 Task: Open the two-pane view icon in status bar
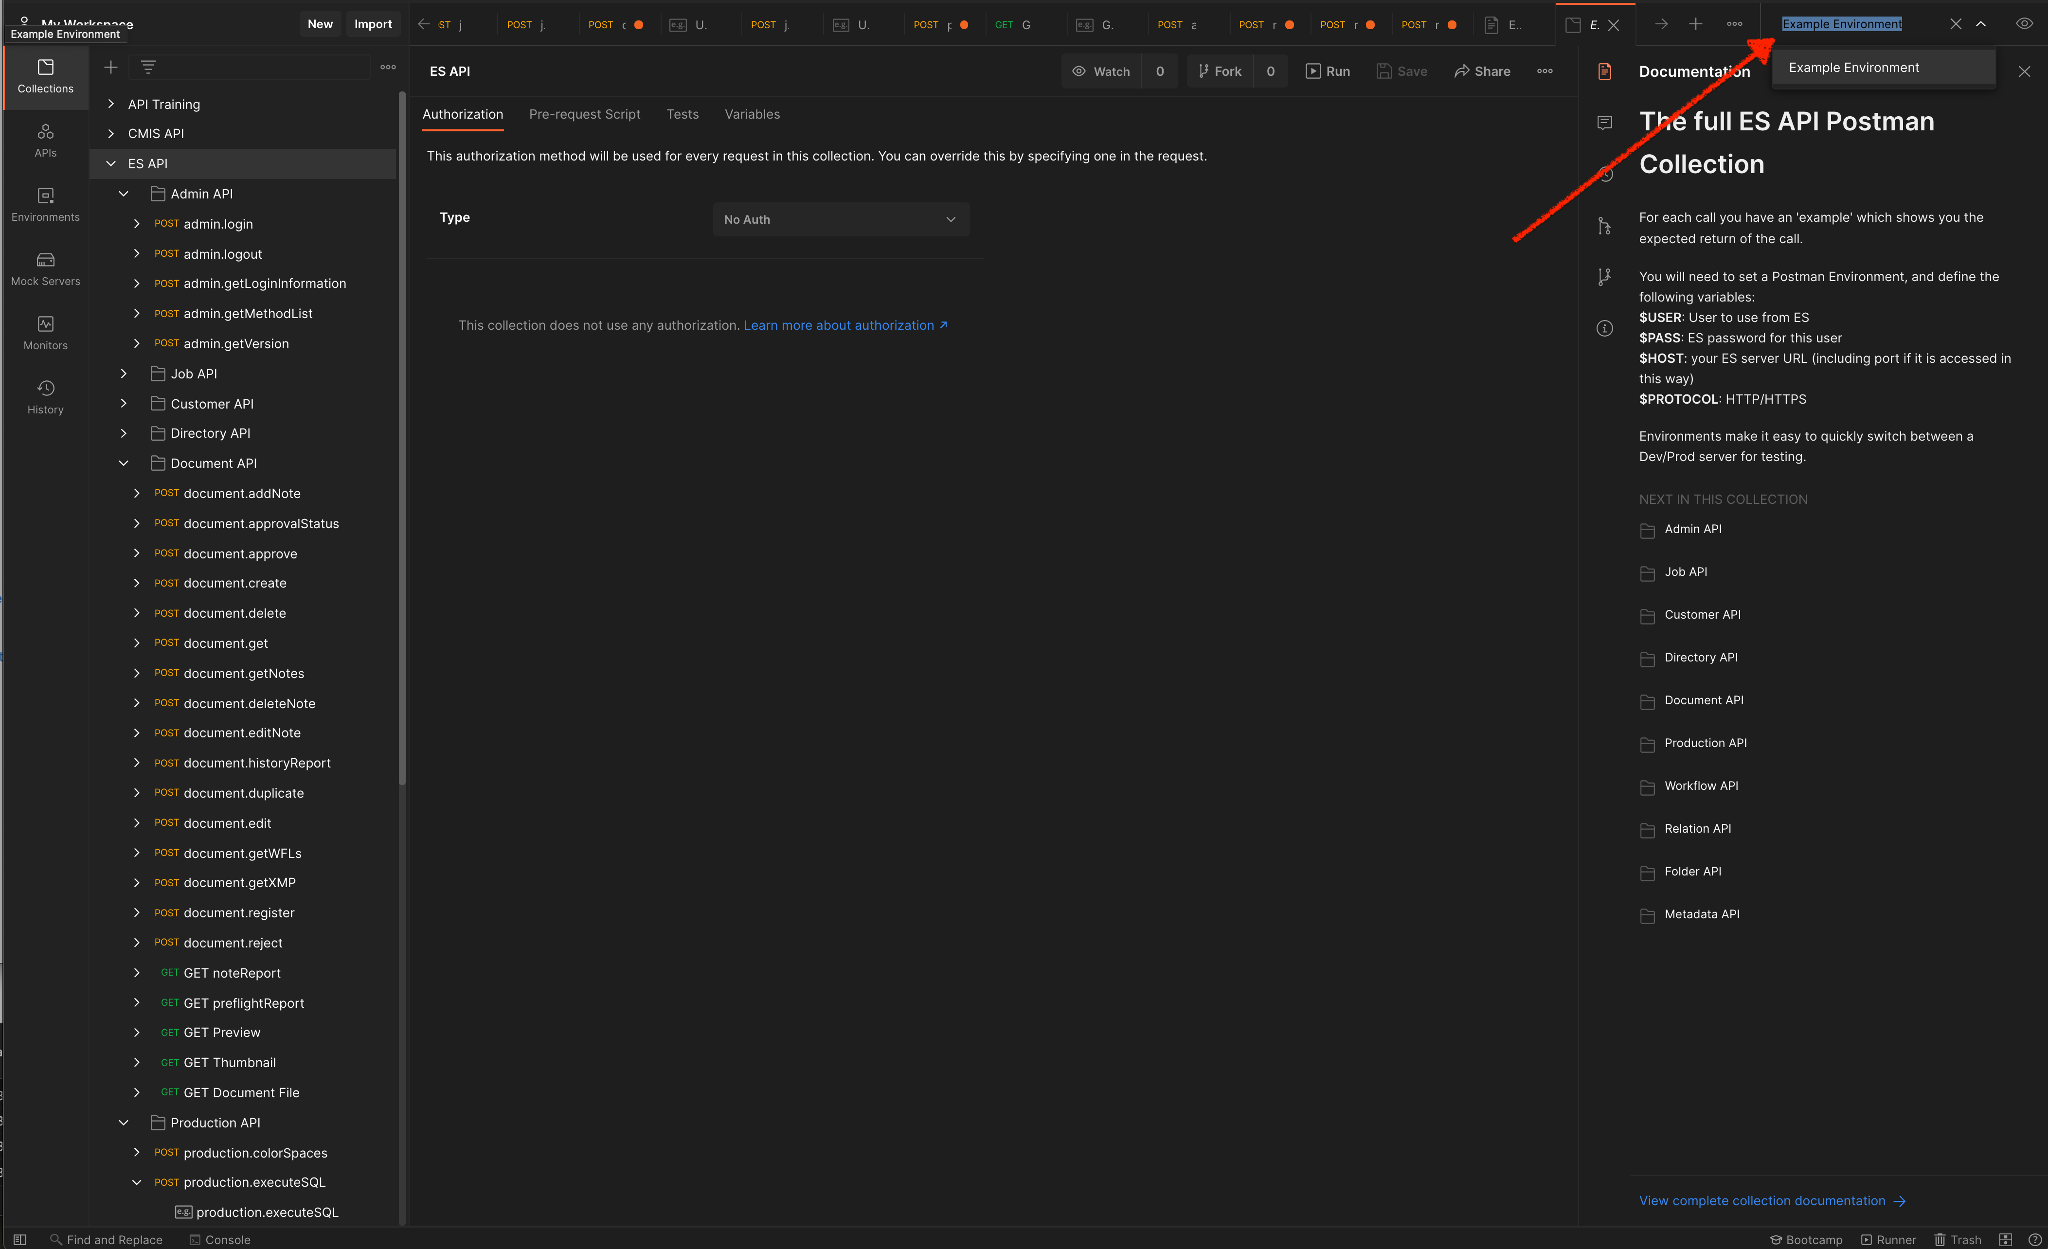pyautogui.click(x=2006, y=1239)
